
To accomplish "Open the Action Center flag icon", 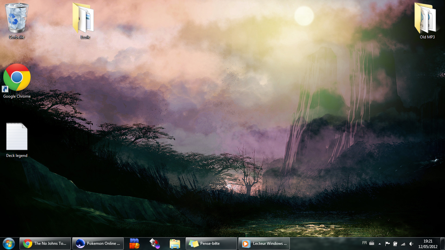I will [x=388, y=243].
